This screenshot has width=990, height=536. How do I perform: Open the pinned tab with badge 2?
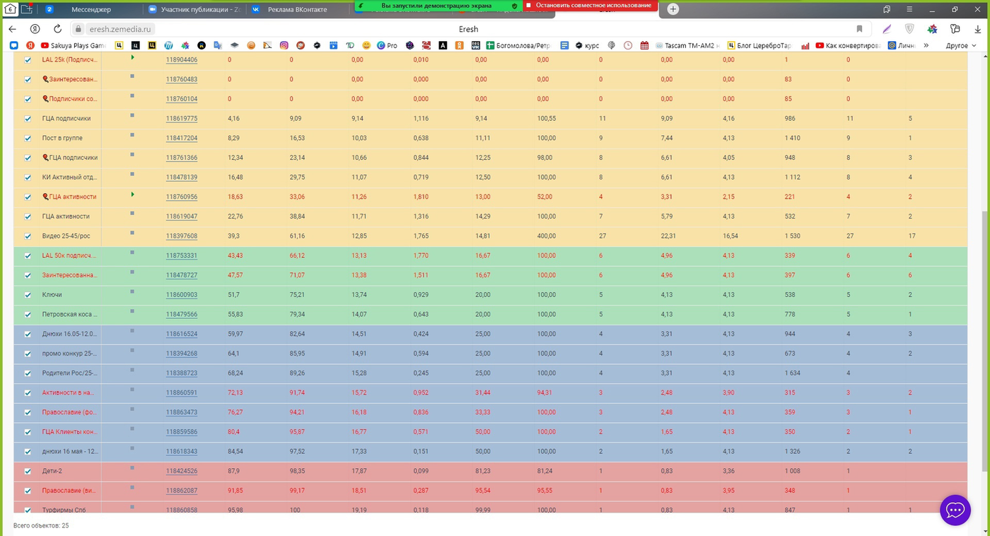[49, 9]
